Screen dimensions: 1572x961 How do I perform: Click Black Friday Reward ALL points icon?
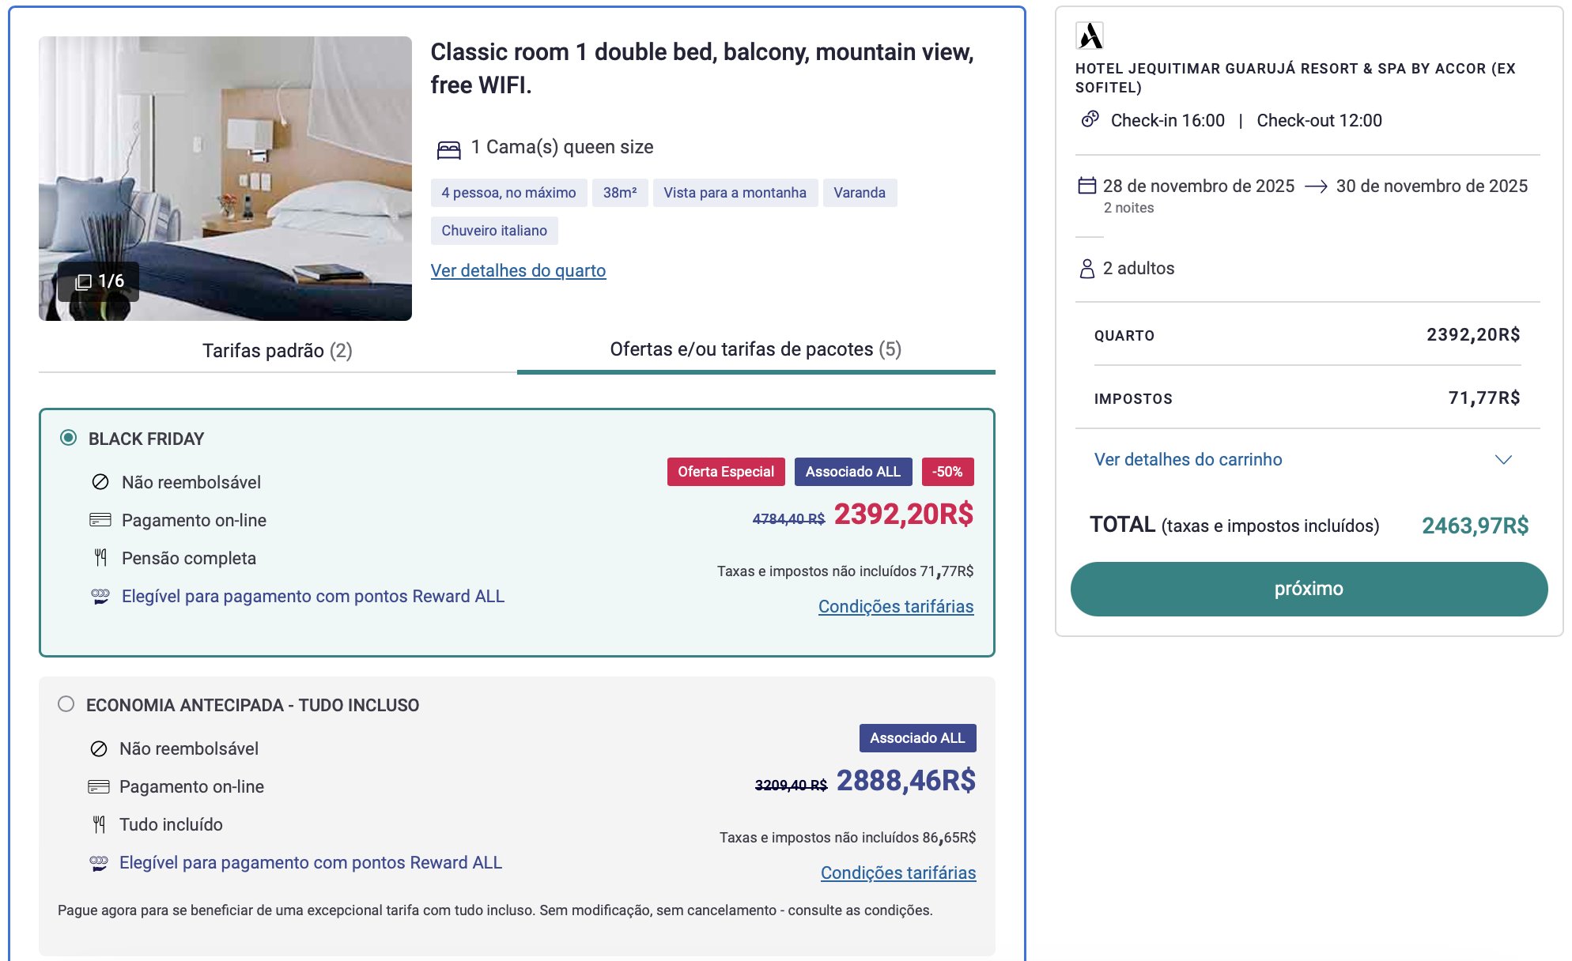pyautogui.click(x=100, y=597)
